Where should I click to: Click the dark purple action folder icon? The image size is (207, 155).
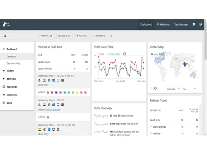pos(56,92)
